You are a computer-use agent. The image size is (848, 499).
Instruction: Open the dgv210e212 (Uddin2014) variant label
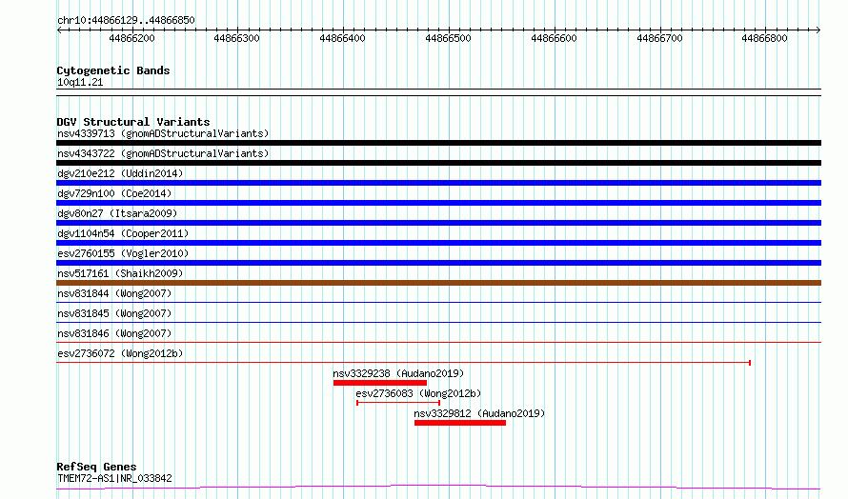click(x=120, y=173)
